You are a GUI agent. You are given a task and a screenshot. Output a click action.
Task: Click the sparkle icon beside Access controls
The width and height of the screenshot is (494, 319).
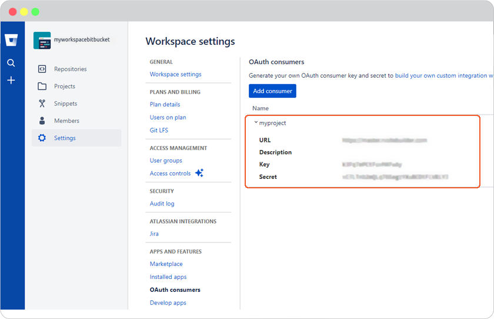(x=199, y=172)
